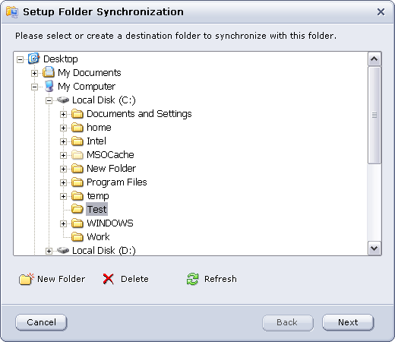
Task: Select the MSOCache folder
Action: coord(110,155)
